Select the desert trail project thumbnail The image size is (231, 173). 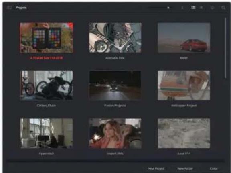coord(184,133)
